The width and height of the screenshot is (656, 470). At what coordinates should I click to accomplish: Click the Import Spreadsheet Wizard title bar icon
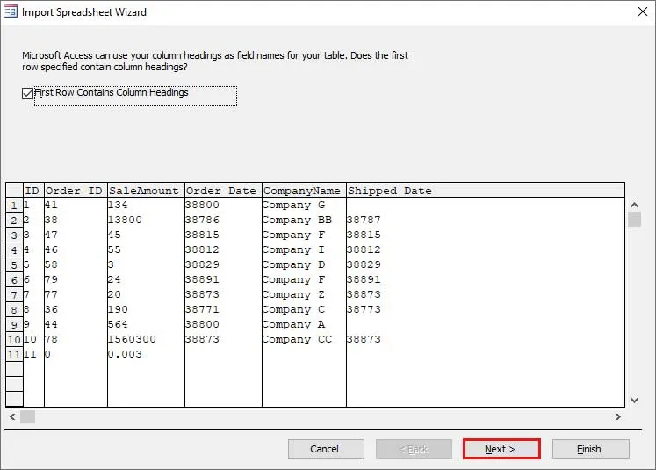point(11,12)
